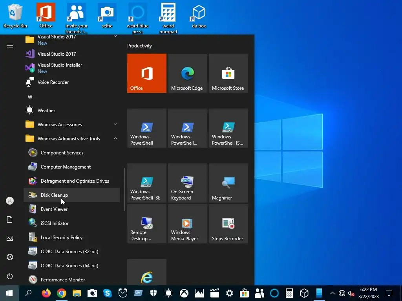Screen dimensions: 402x301
Task: Launch the Windows PowerShell ISE tile
Action: click(147, 183)
